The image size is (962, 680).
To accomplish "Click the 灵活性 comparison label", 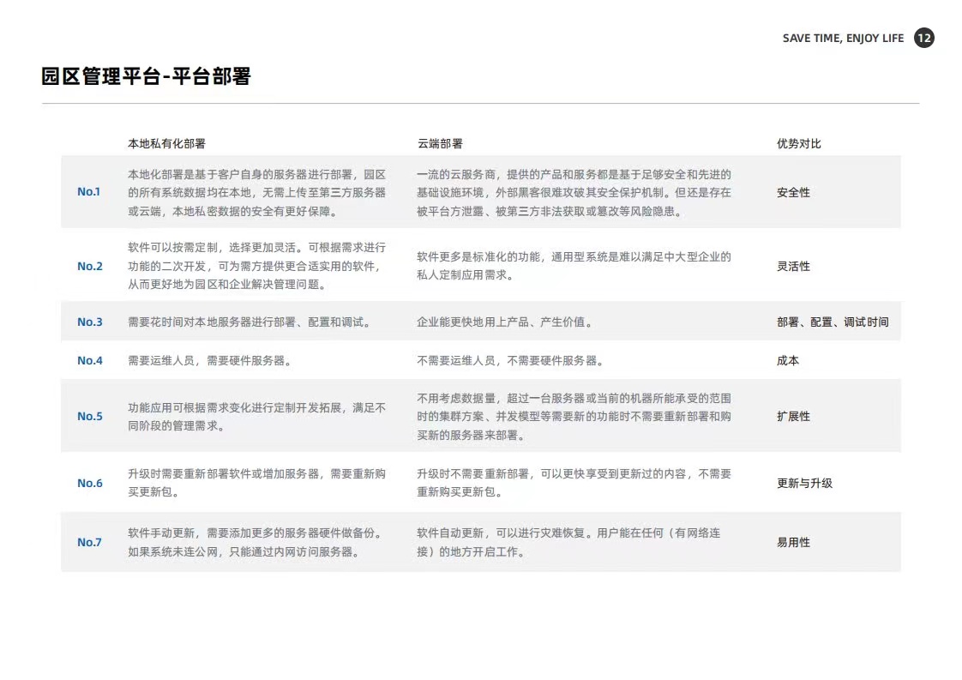I will (x=793, y=266).
